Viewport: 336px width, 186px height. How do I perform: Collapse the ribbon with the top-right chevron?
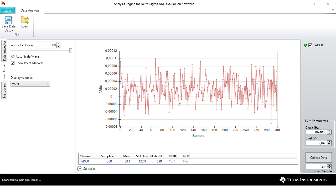coord(333,10)
